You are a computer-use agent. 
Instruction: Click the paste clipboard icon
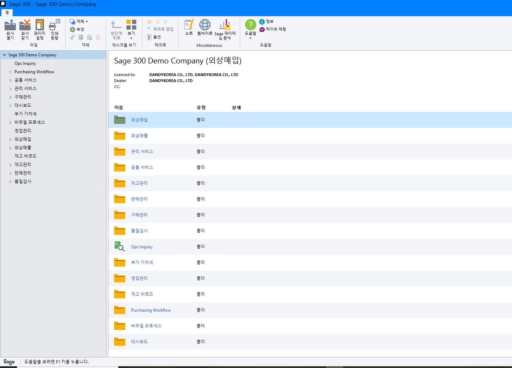click(89, 38)
